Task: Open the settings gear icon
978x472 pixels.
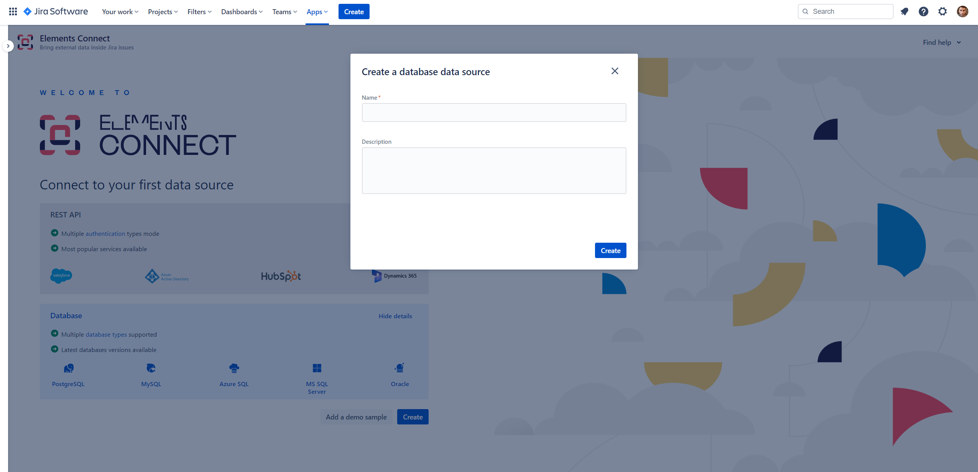Action: (943, 12)
